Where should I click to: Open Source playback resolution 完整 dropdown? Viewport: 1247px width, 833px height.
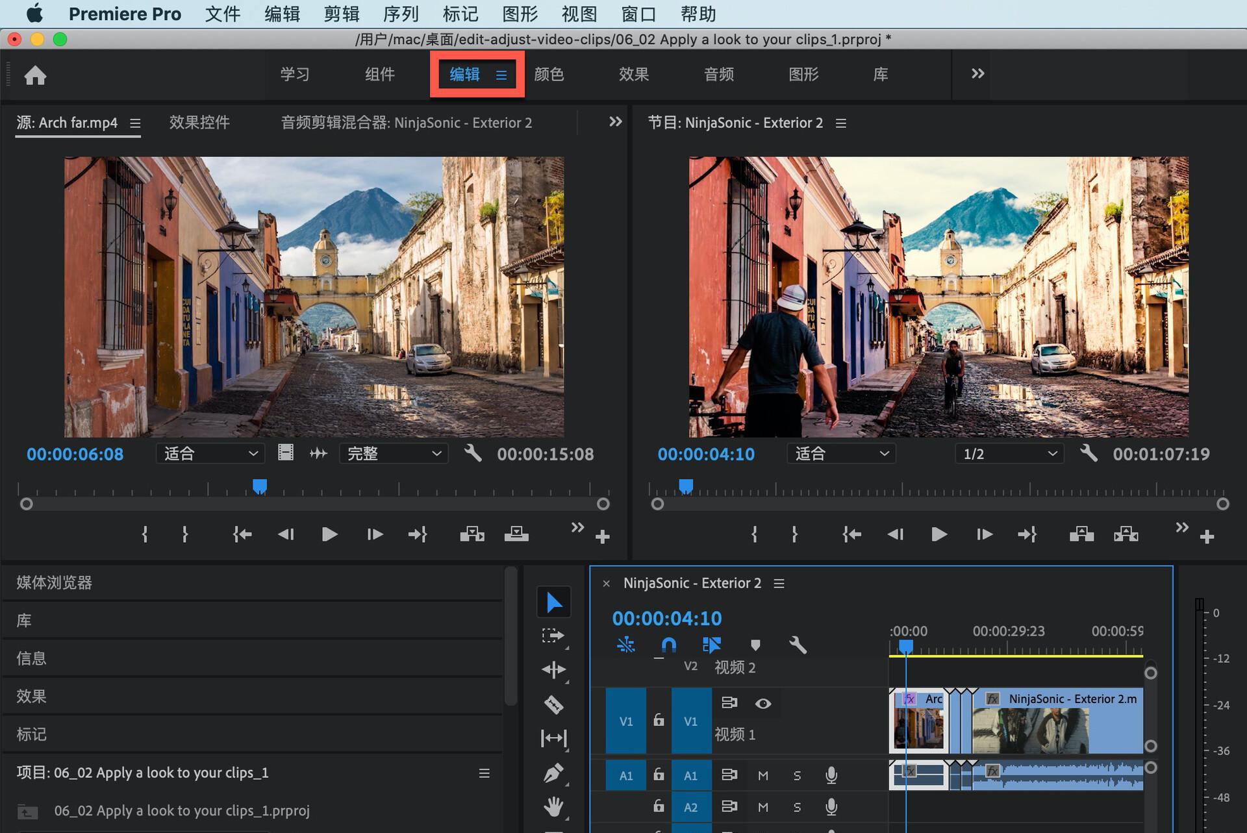coord(394,453)
